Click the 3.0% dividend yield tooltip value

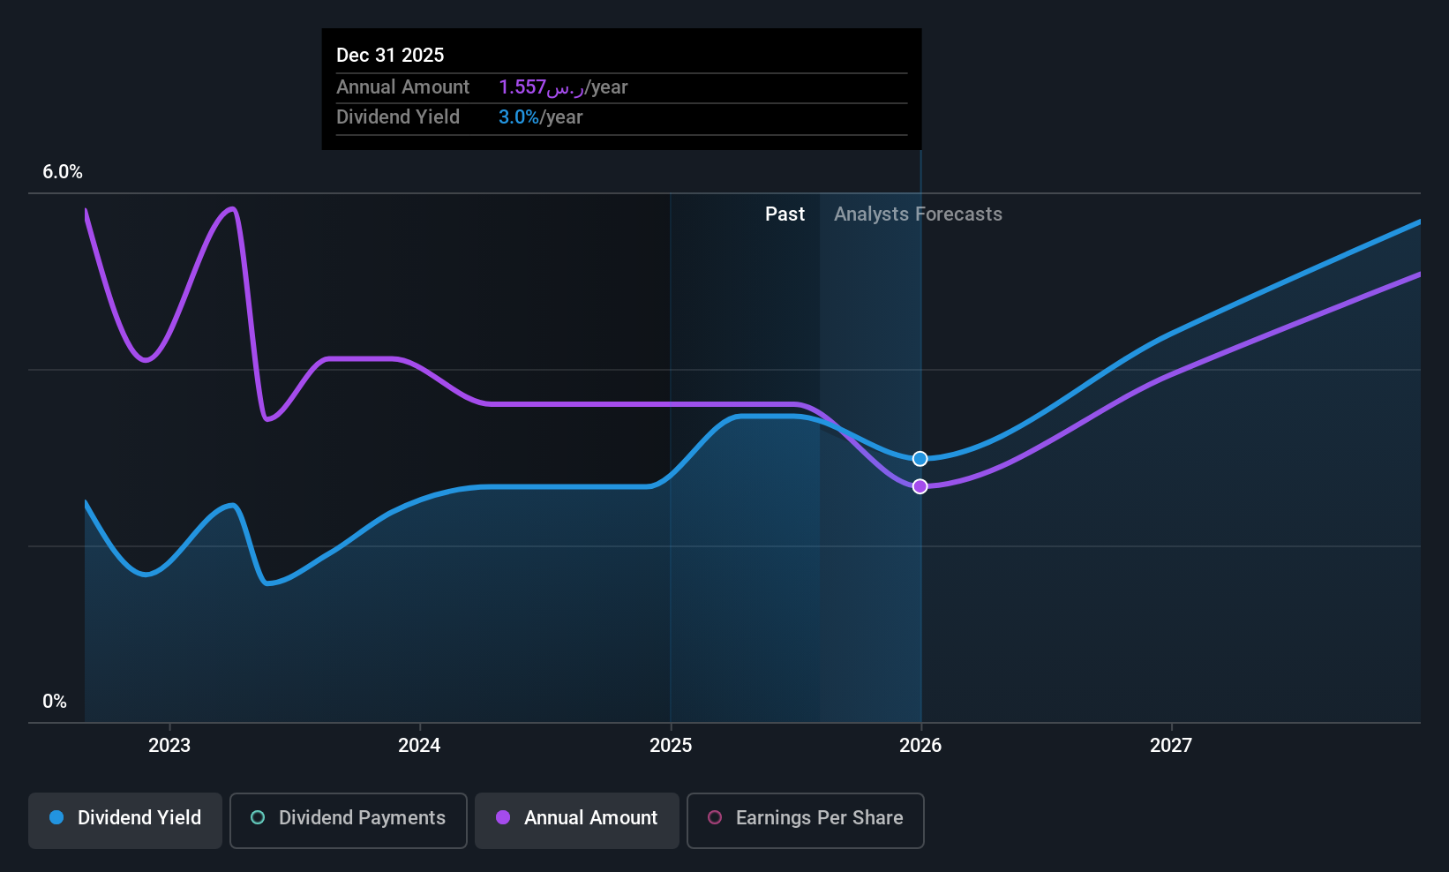tap(519, 117)
